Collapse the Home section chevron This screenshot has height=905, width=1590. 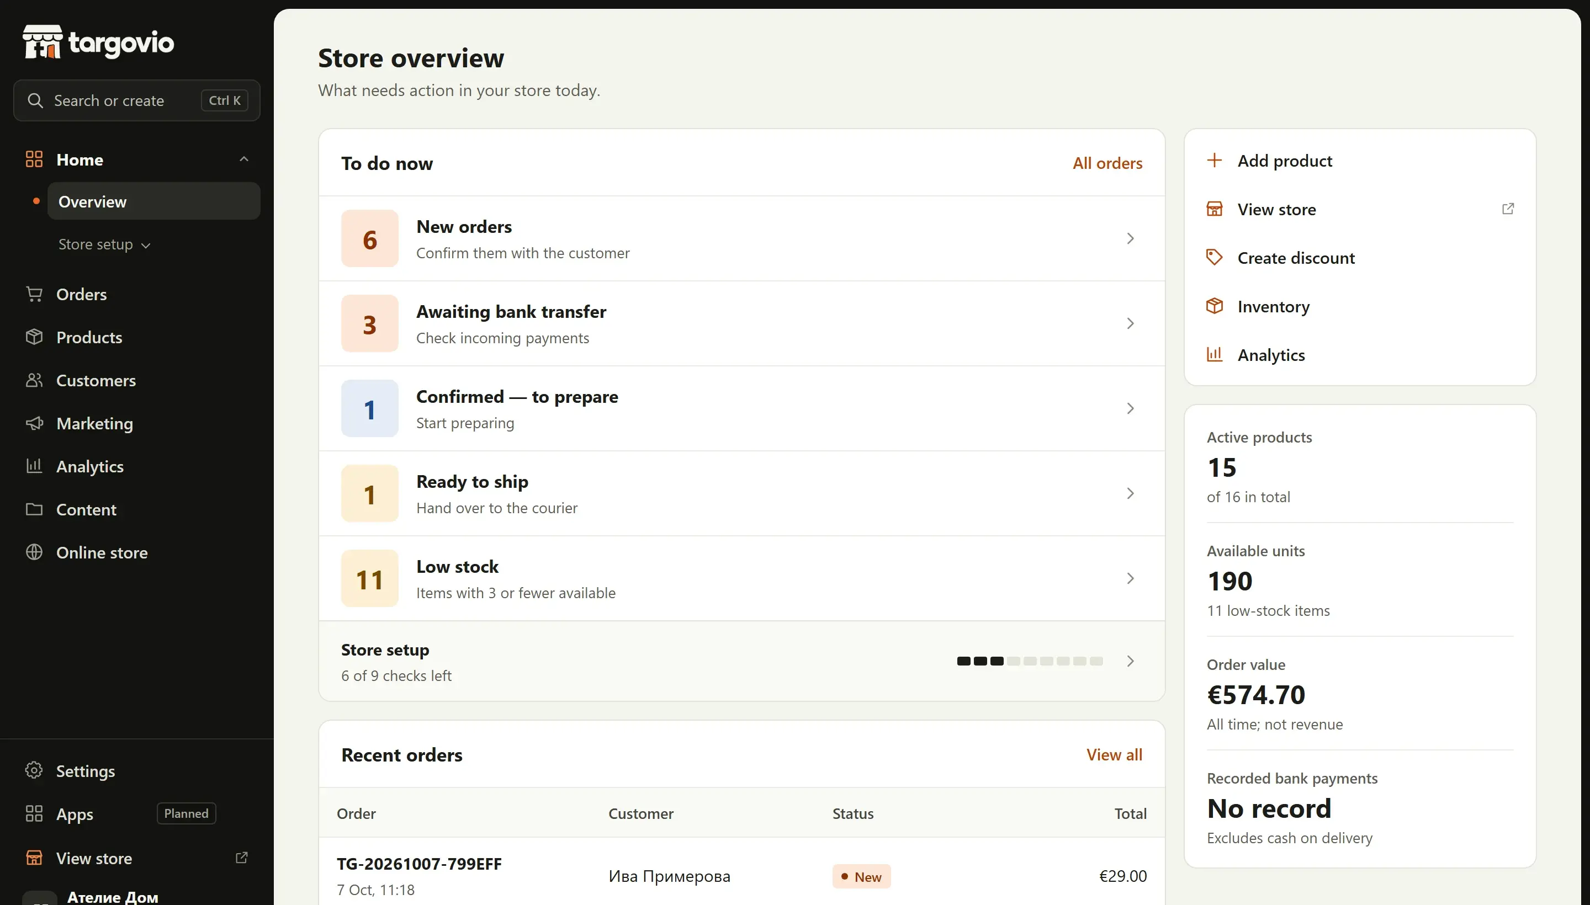coord(244,159)
